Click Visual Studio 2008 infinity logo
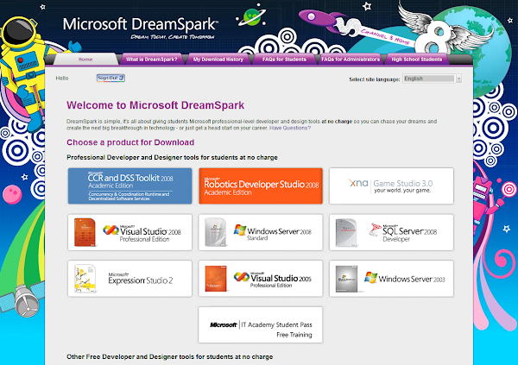Image resolution: width=518 pixels, height=365 pixels. 111,230
